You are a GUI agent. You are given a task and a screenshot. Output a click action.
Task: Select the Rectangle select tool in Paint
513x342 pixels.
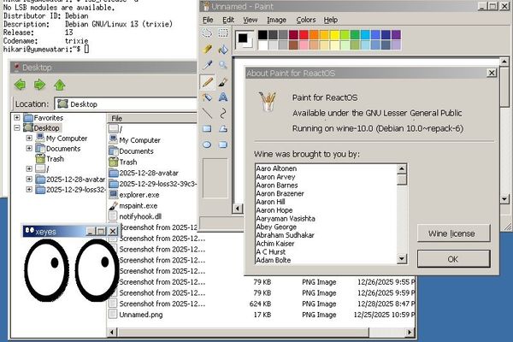(223, 33)
